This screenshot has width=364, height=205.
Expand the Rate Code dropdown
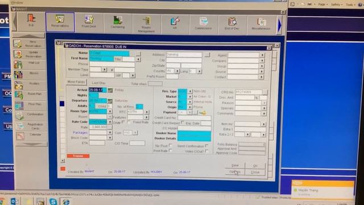[x=110, y=122]
